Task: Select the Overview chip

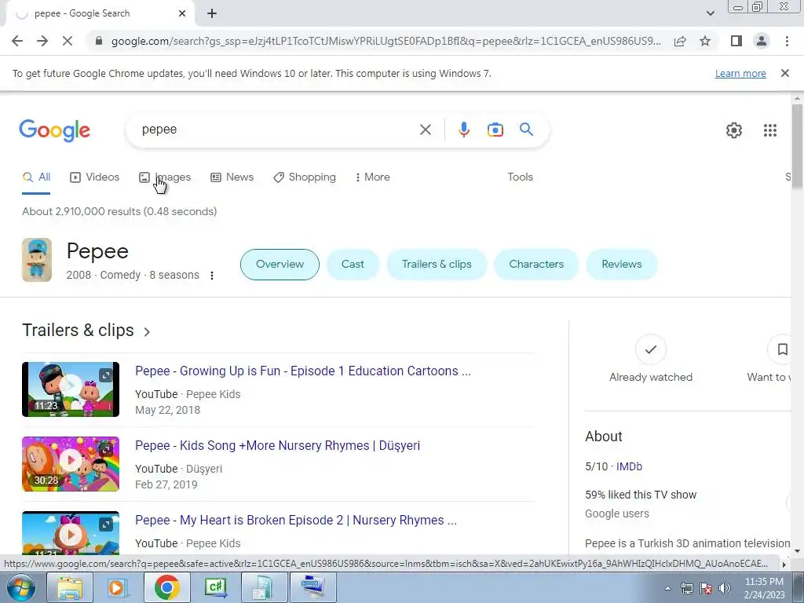Action: (280, 265)
